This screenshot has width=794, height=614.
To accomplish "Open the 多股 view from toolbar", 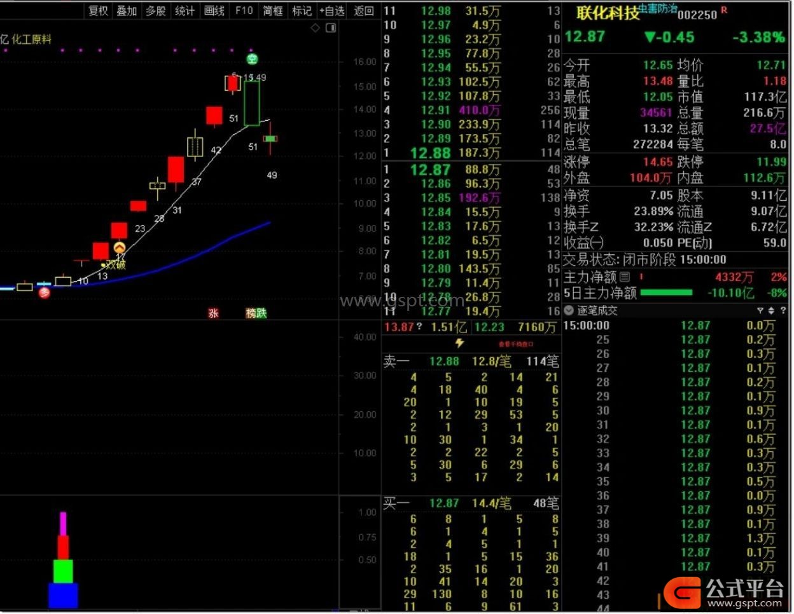I will pos(156,11).
